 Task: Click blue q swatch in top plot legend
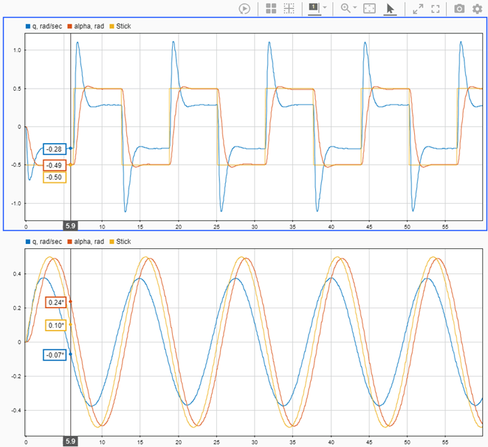tap(28, 26)
